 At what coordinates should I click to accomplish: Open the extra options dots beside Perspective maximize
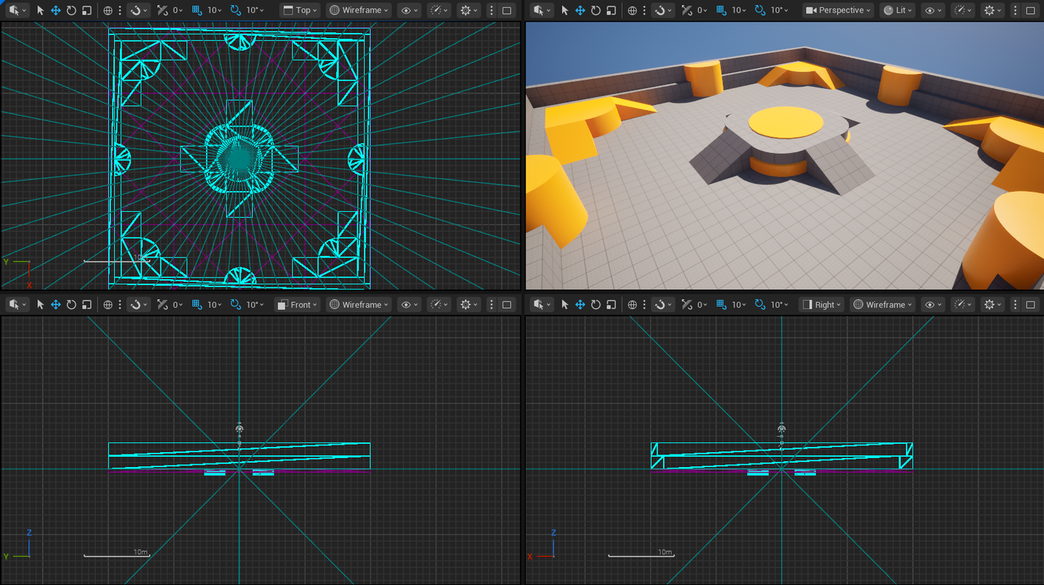coord(1015,10)
